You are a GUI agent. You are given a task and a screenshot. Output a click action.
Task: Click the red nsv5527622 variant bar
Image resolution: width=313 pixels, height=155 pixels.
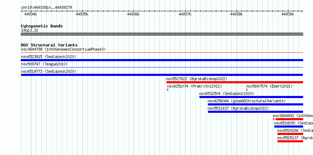click(235, 82)
